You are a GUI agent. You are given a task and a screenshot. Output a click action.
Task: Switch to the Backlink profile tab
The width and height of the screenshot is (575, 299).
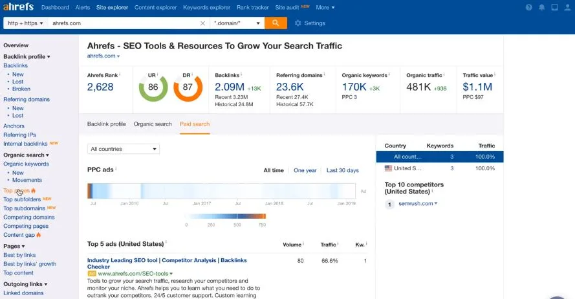[x=106, y=124]
